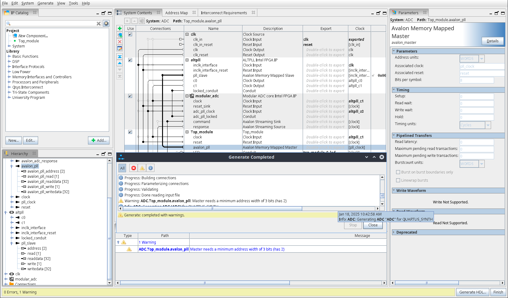The height and width of the screenshot is (298, 508).
Task: Close the Generate Completed dialog with Close
Action: [373, 225]
